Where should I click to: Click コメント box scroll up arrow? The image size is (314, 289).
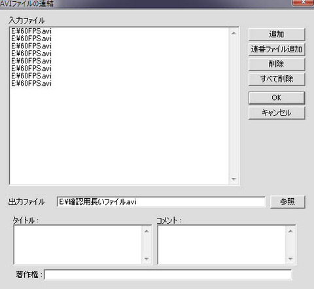click(x=290, y=231)
